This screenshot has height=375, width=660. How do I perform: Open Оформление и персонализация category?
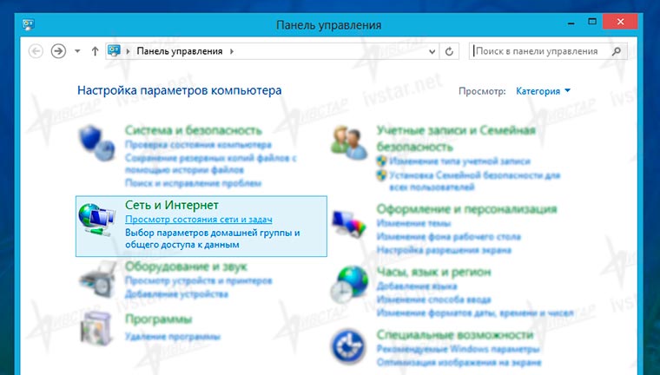click(x=467, y=208)
